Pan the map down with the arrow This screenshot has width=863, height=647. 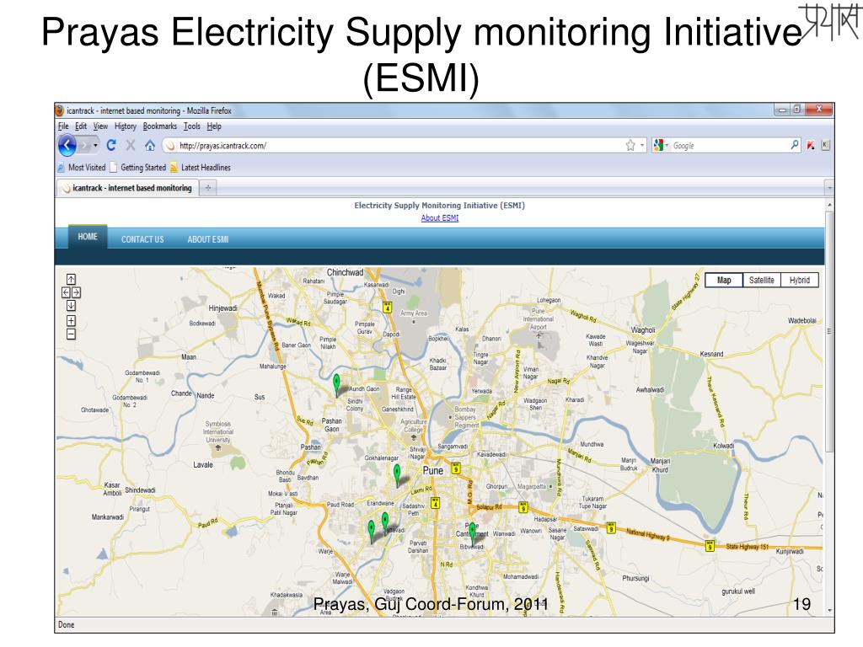[x=71, y=306]
